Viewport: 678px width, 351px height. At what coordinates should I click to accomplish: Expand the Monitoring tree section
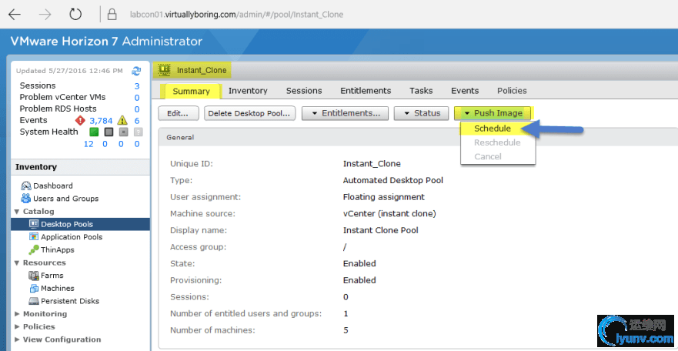click(x=17, y=314)
